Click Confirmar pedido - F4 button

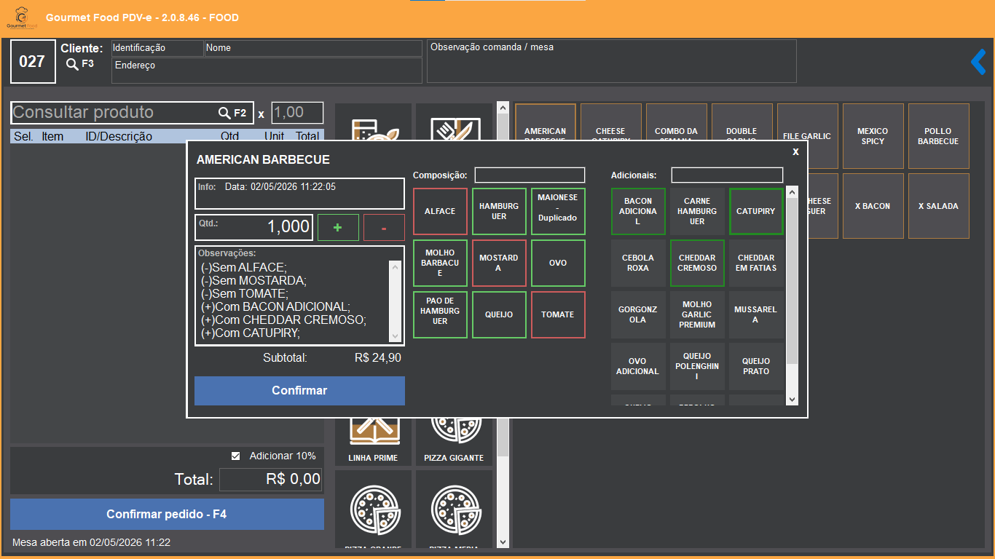point(167,514)
